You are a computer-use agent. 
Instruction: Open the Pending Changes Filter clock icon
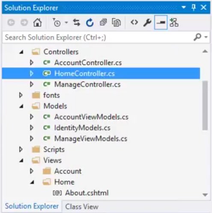pos(57,23)
